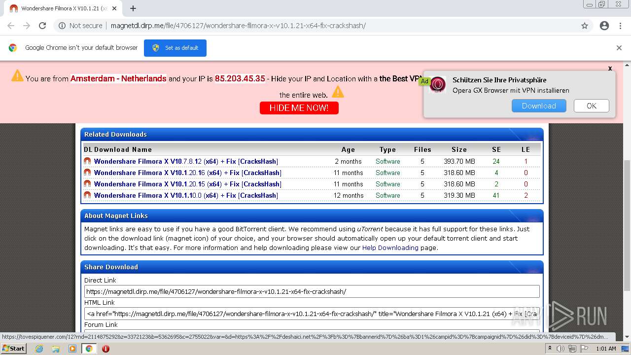Image resolution: width=631 pixels, height=355 pixels.
Task: Click the Not secure info icon
Action: (62, 26)
